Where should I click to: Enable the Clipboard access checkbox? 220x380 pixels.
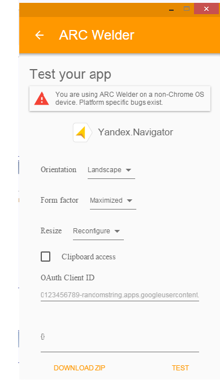[x=45, y=257]
